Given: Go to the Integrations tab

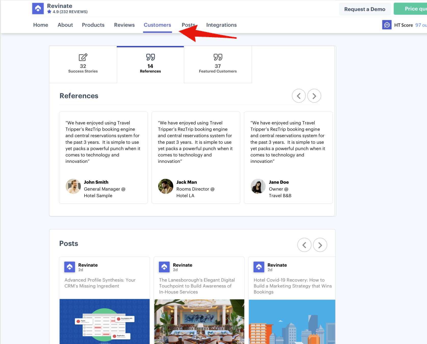Looking at the screenshot, I should 221,25.
